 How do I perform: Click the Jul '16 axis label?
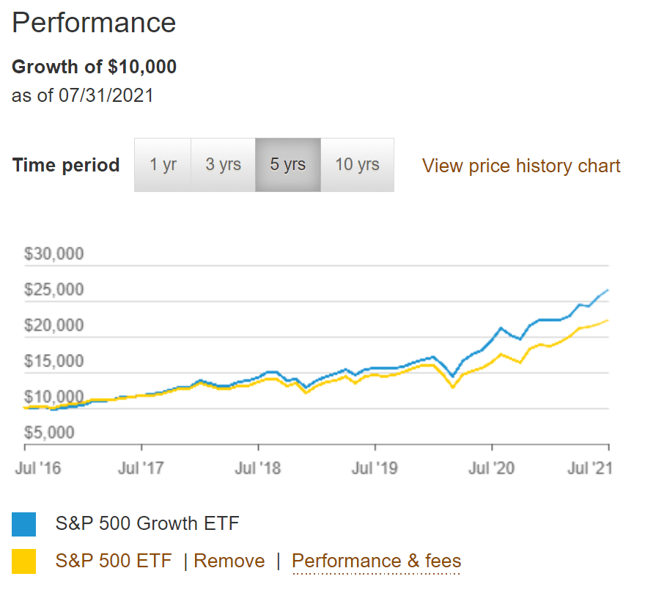coord(38,467)
